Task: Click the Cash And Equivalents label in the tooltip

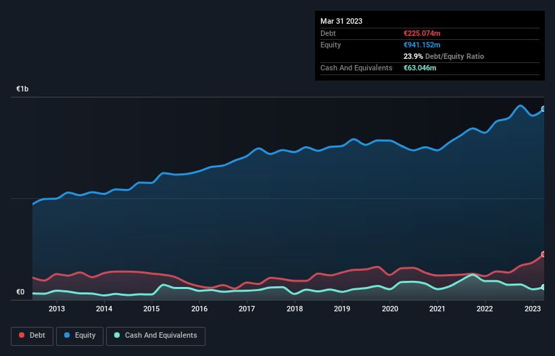Action: pos(356,68)
